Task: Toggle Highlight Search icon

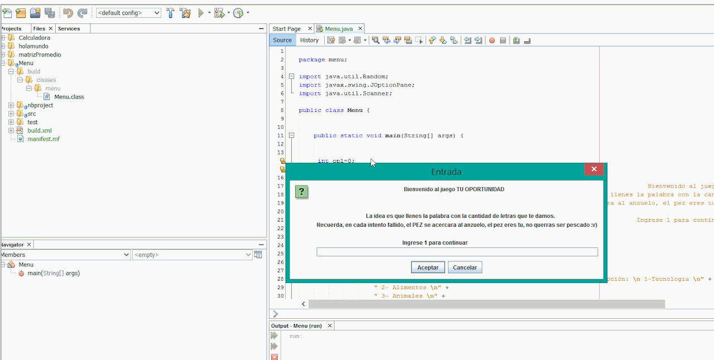Action: coord(408,40)
